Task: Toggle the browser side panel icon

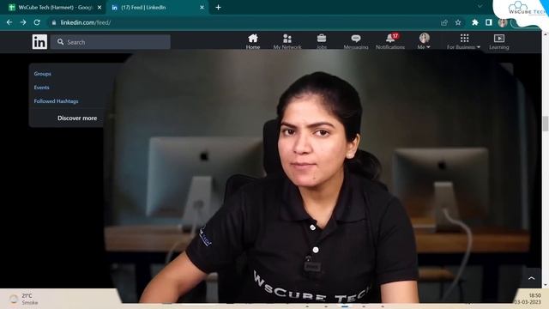Action: (489, 22)
